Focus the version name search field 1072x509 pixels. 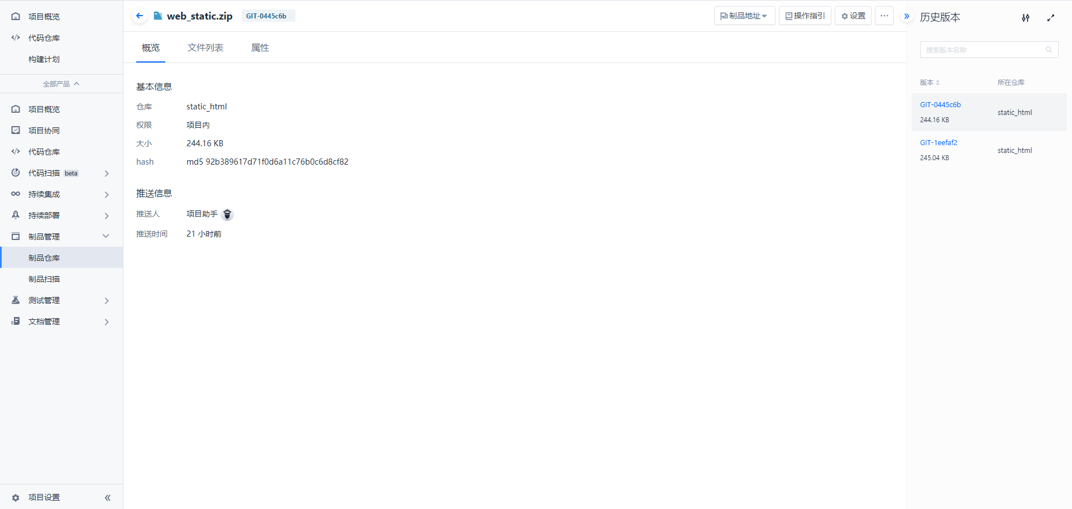click(x=988, y=50)
